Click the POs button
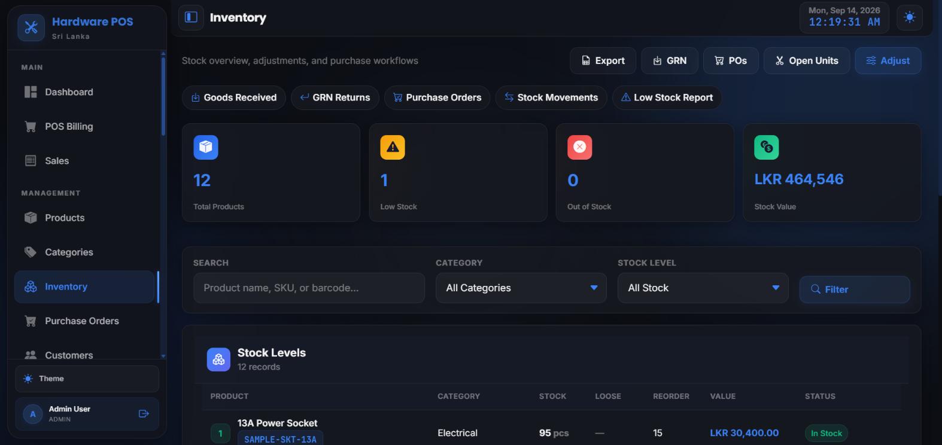The image size is (942, 445). pos(731,60)
